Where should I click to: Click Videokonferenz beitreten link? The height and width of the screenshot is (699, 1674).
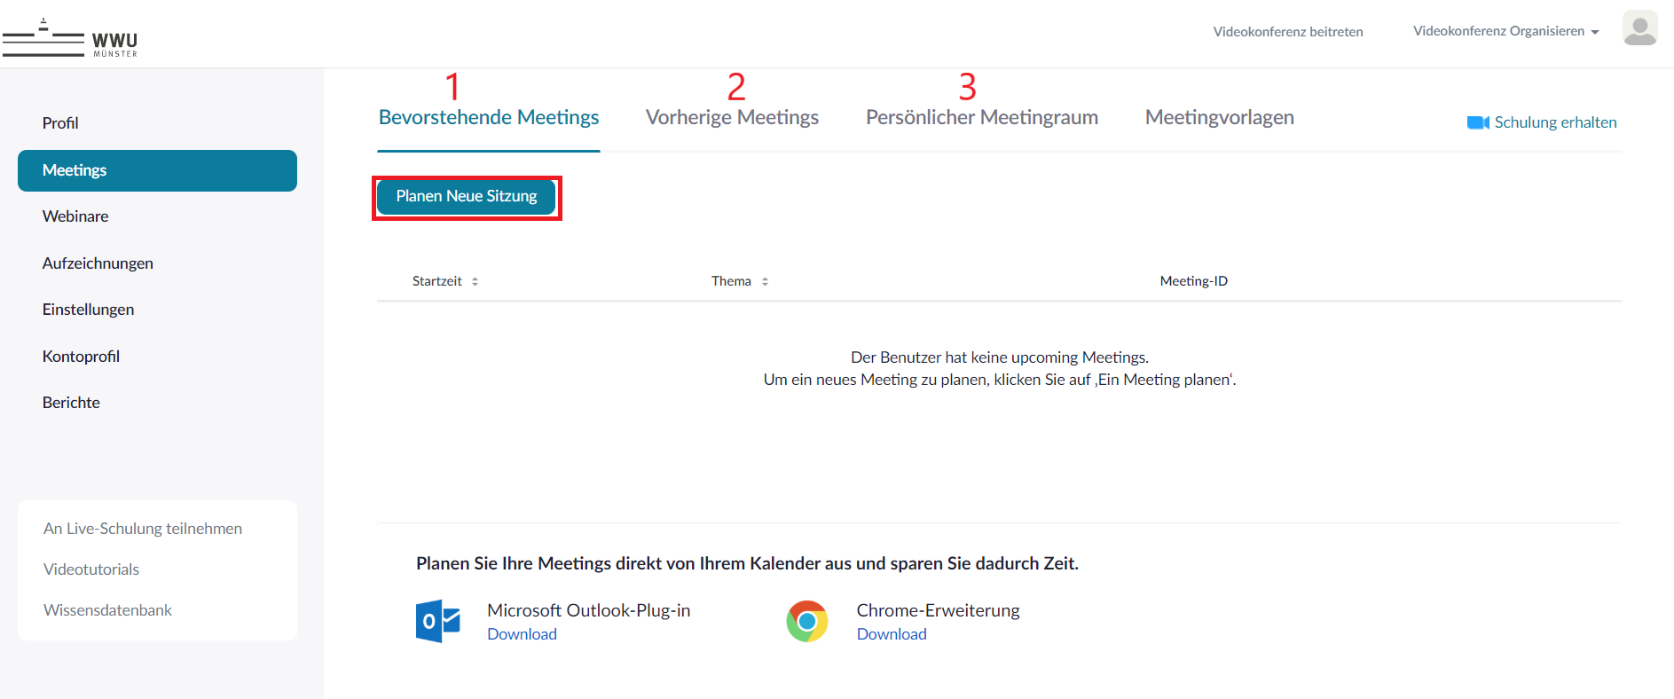point(1287,32)
